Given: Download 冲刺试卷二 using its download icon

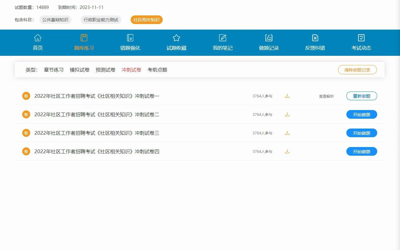Looking at the screenshot, I should [287, 114].
